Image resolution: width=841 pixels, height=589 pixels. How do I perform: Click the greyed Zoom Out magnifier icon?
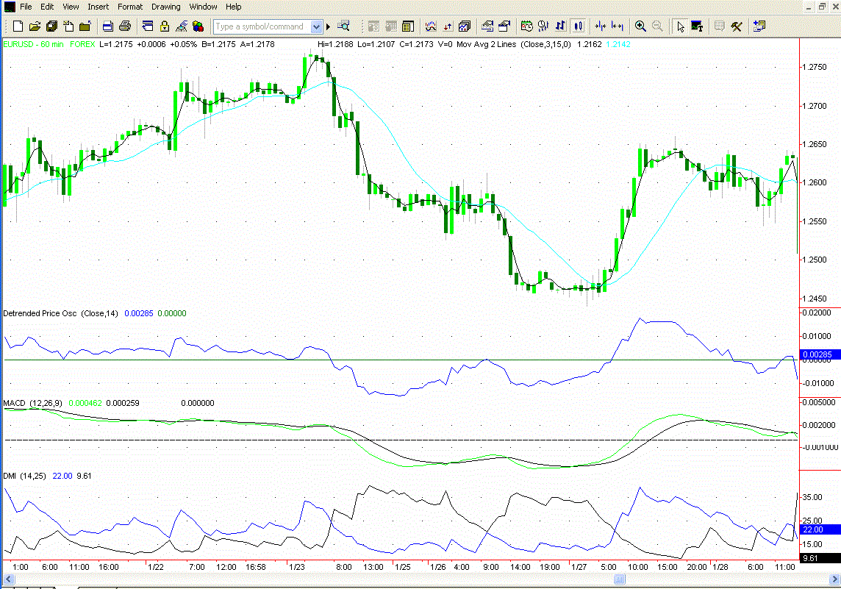click(657, 26)
